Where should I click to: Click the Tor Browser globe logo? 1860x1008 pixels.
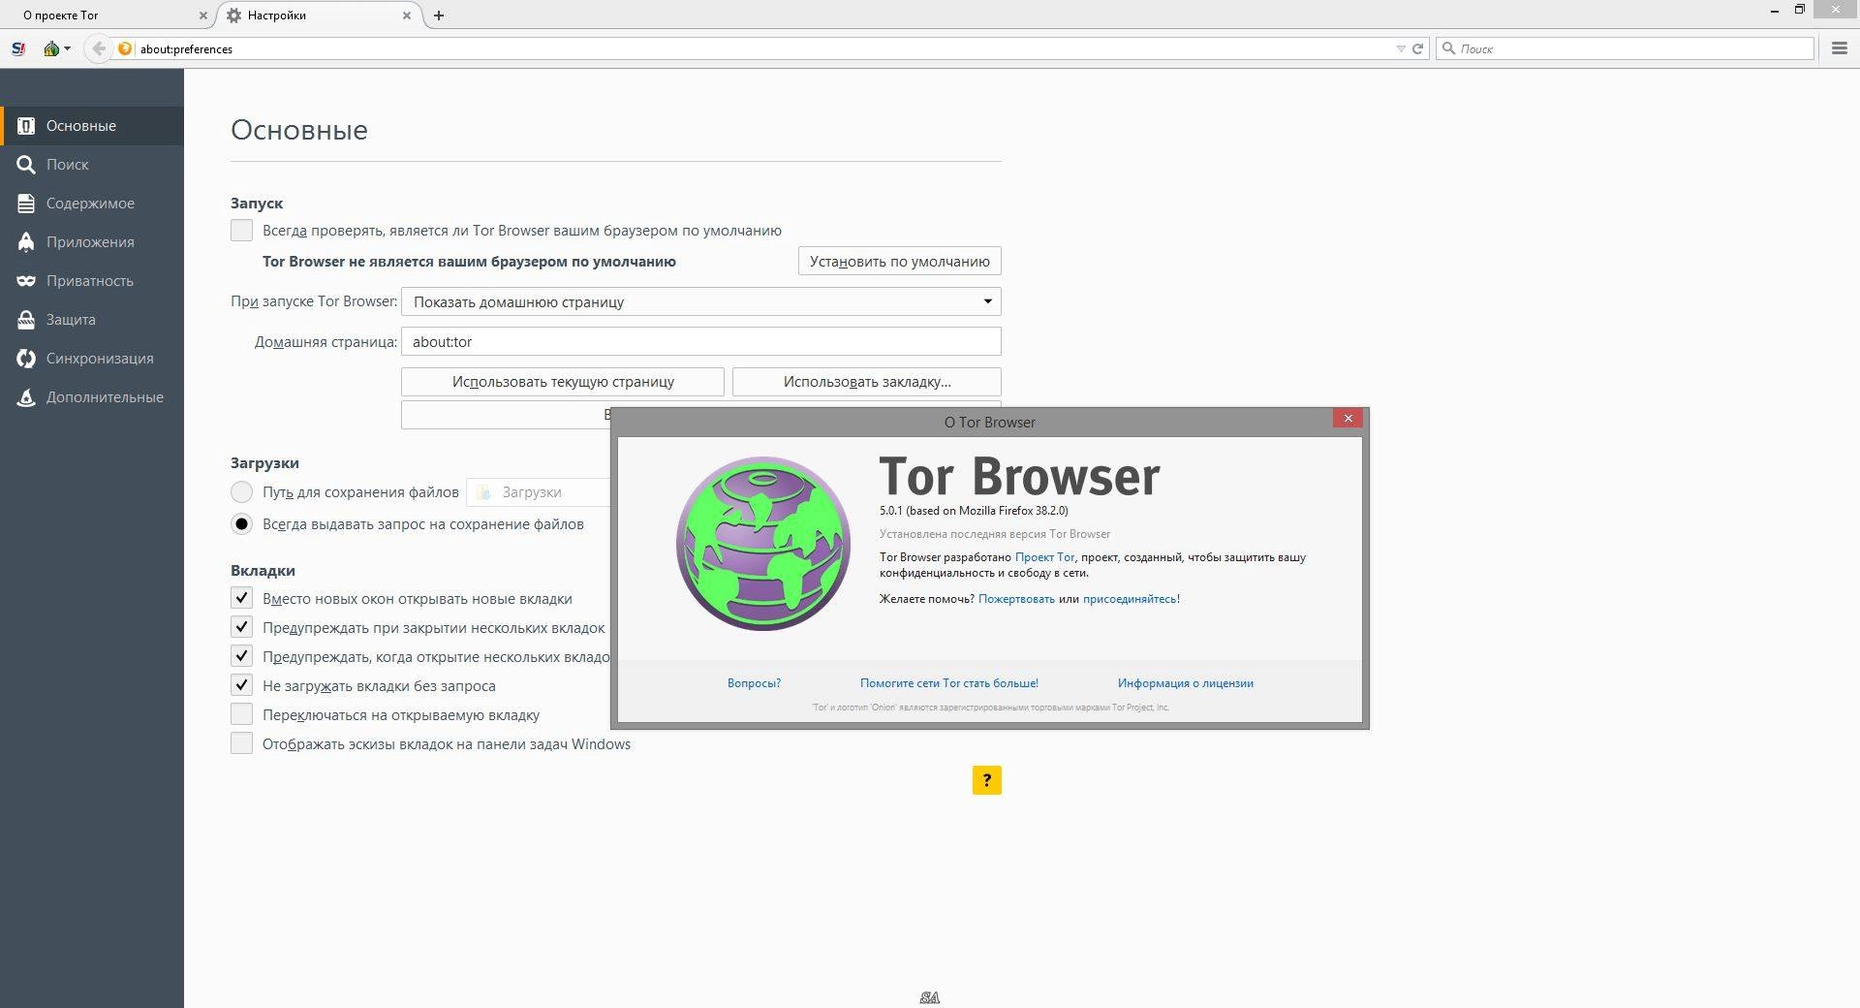(763, 544)
